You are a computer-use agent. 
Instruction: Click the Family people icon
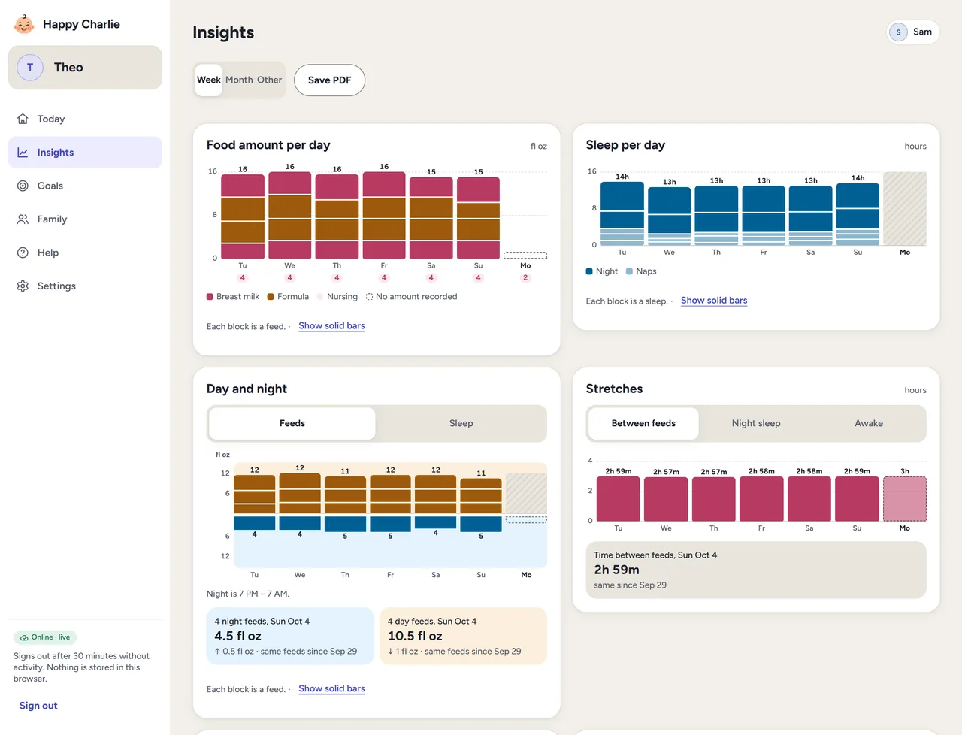[x=23, y=219]
